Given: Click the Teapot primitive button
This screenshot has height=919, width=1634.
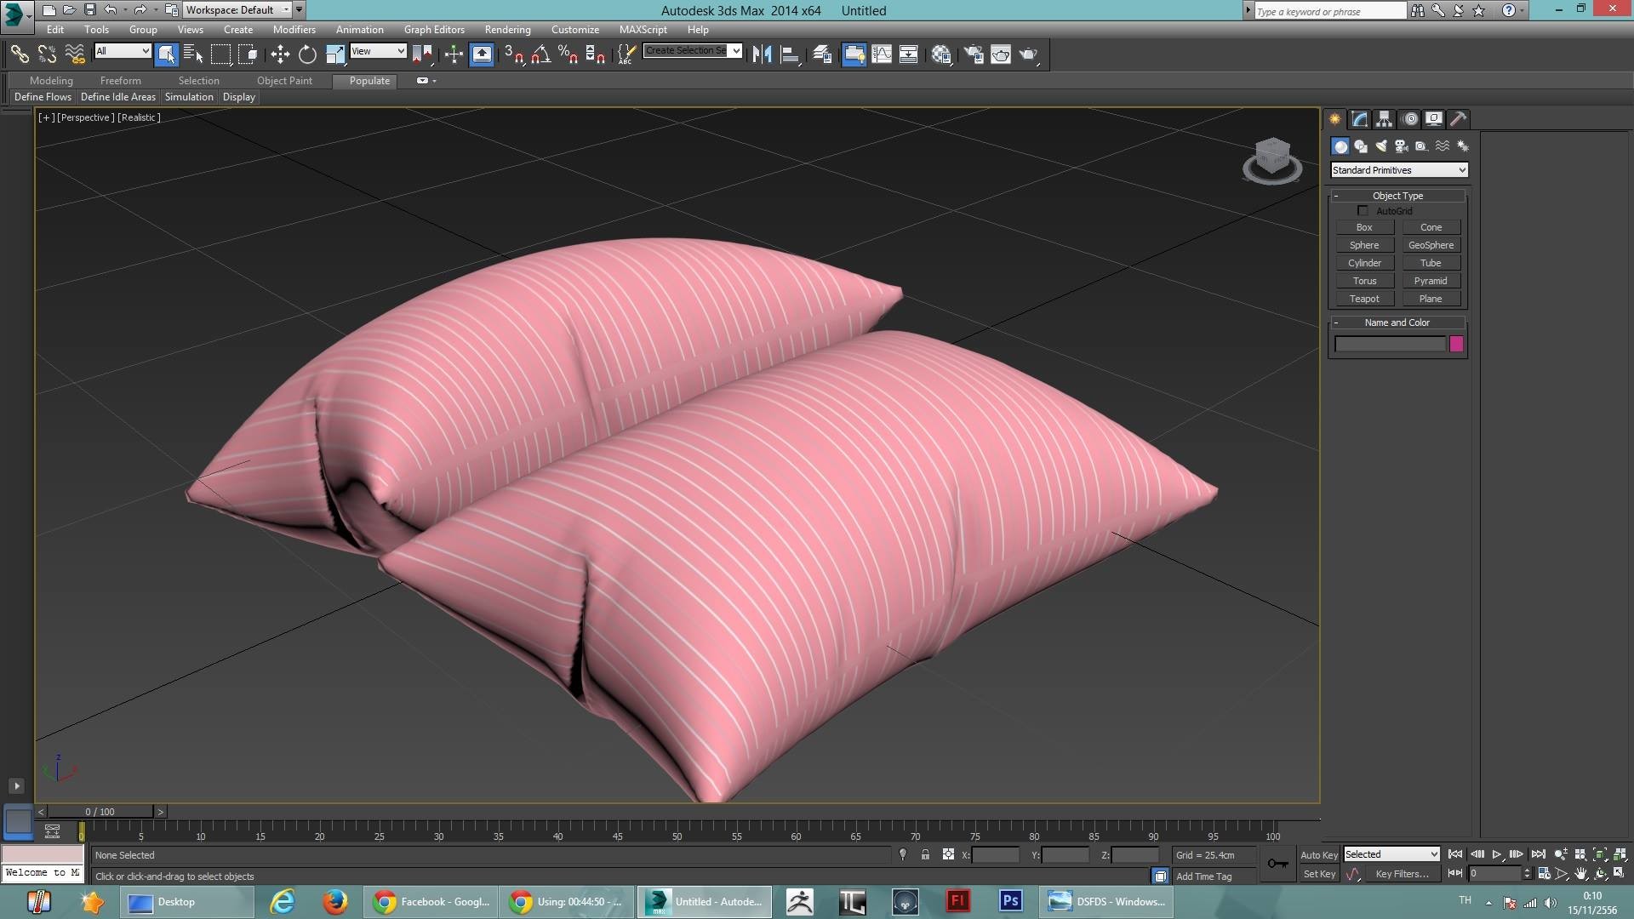Looking at the screenshot, I should [1364, 299].
